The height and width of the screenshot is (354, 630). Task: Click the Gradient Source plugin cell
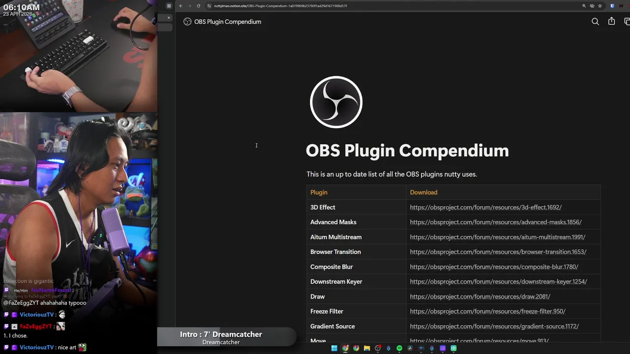tap(356, 326)
